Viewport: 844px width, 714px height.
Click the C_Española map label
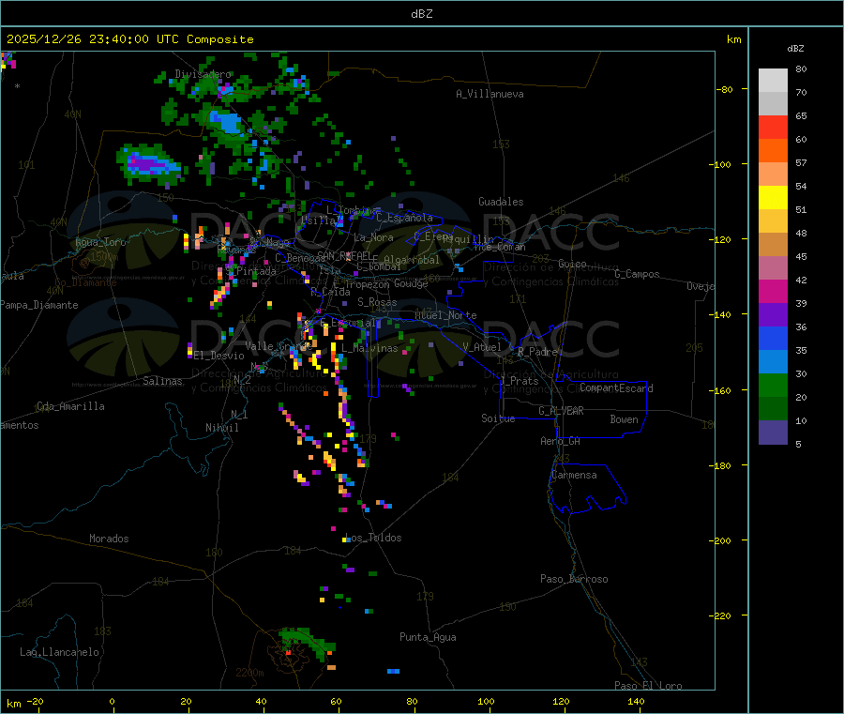click(404, 218)
